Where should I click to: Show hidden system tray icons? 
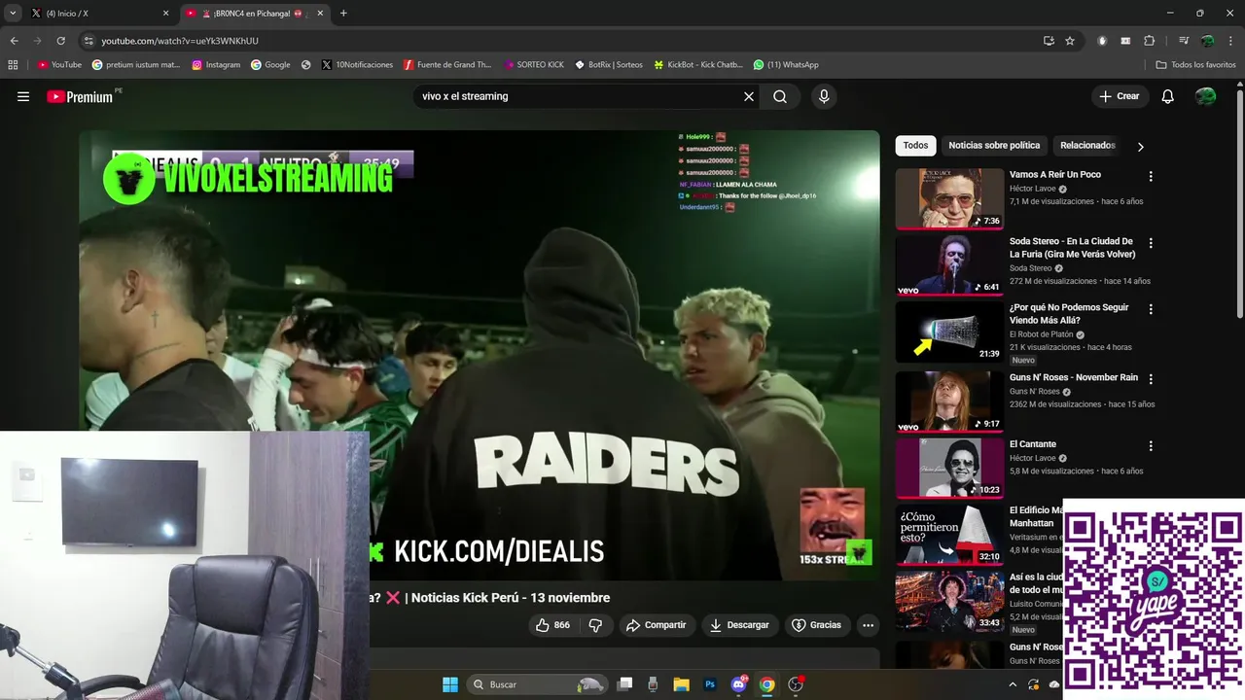coord(1013,684)
